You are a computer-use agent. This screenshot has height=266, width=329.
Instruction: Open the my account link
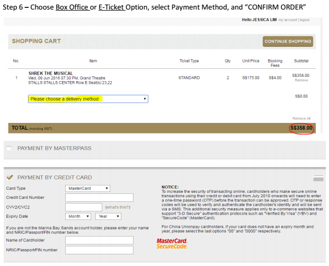pyautogui.click(x=288, y=20)
